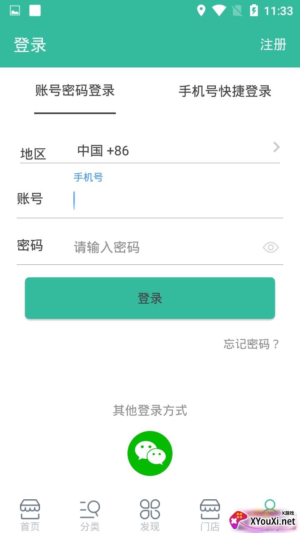Image resolution: width=300 pixels, height=533 pixels.
Task: Tap the image notification icon in status bar
Action: click(x=15, y=11)
